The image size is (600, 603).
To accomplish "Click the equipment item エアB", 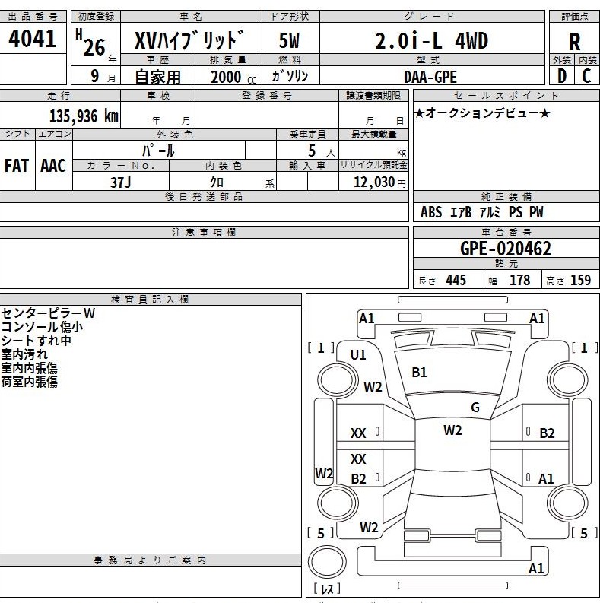I will pyautogui.click(x=460, y=212).
